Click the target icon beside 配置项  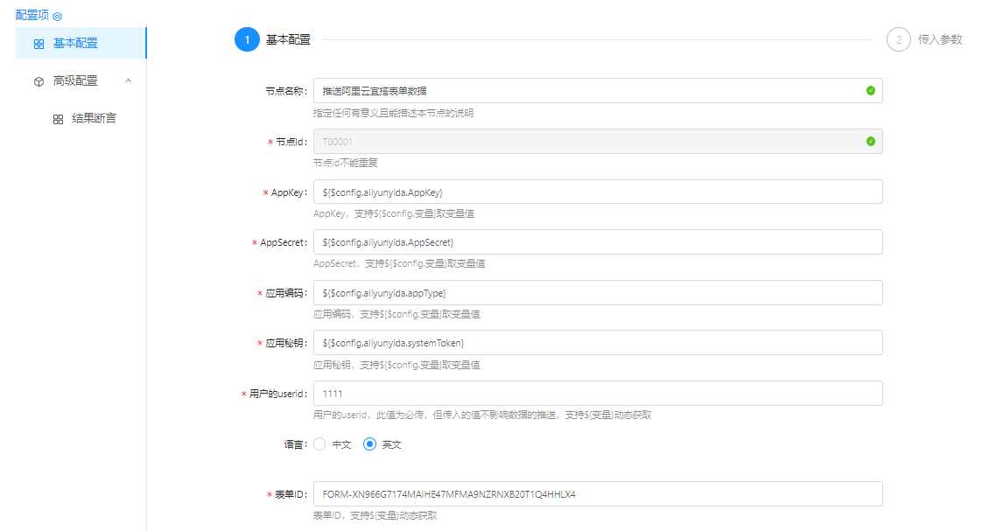pyautogui.click(x=58, y=17)
